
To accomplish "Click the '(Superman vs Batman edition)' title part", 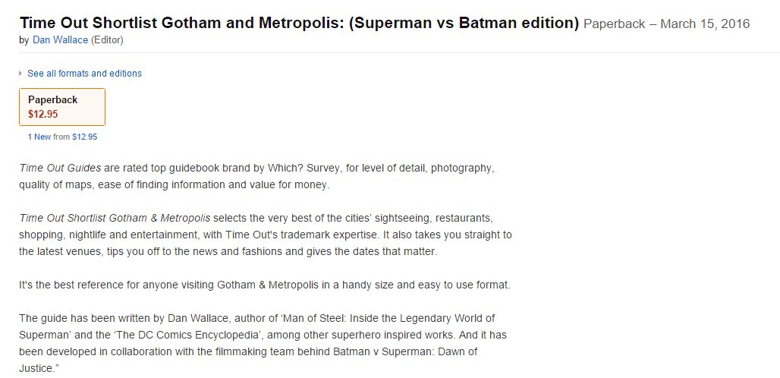I will coord(464,23).
